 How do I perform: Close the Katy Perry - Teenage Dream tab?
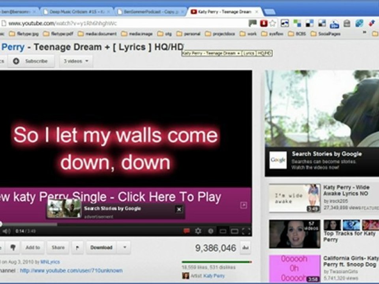257,11
